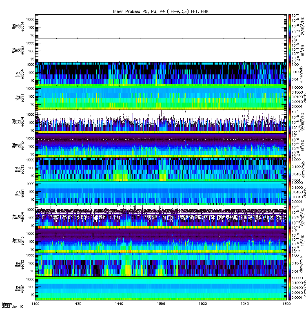The width and height of the screenshot is (306, 327).
Task: Click the 100 y-axis tick of tha fbk scm1
Action: point(31,96)
